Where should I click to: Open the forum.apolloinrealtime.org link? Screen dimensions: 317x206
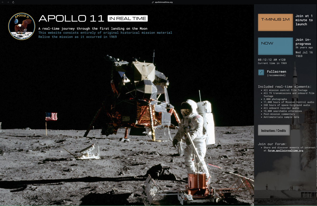pyautogui.click(x=285, y=151)
